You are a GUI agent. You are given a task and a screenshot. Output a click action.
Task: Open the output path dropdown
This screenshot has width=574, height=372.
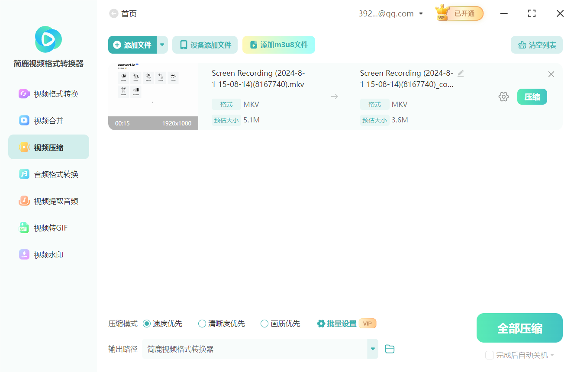coord(372,349)
